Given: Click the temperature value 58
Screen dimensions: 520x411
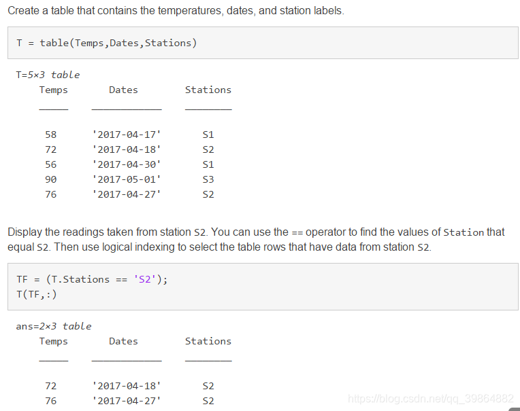Looking at the screenshot, I should coord(51,135).
